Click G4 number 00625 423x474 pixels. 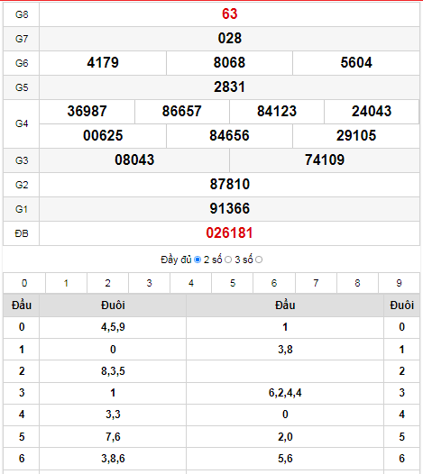pos(103,136)
